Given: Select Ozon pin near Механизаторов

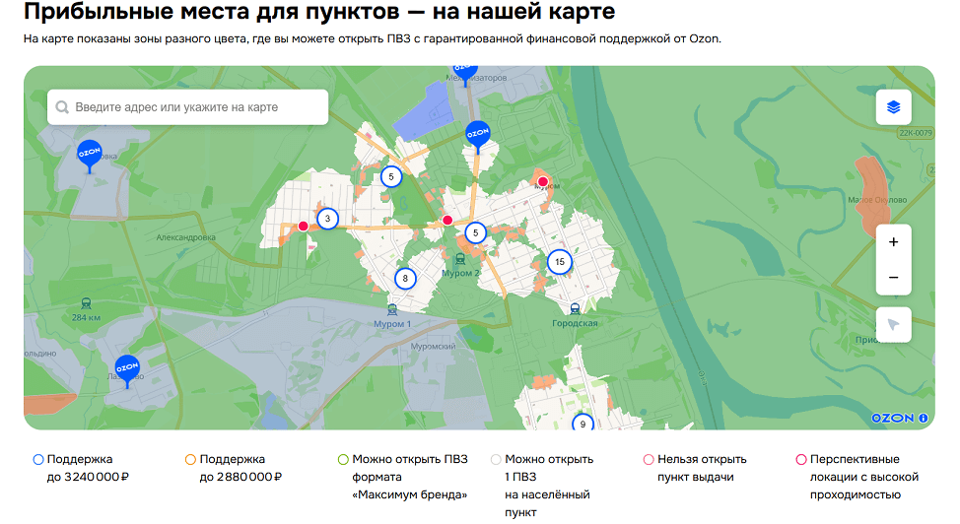Looking at the screenshot, I should click(x=465, y=74).
